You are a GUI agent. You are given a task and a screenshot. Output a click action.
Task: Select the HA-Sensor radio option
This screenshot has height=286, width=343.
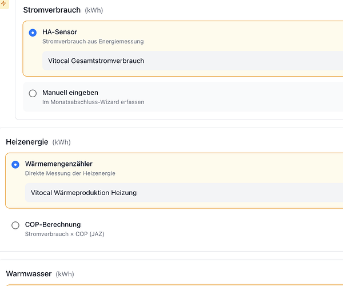(33, 33)
